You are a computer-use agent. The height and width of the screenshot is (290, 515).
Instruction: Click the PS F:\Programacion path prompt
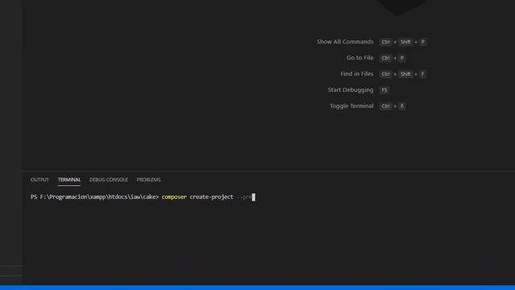(95, 197)
